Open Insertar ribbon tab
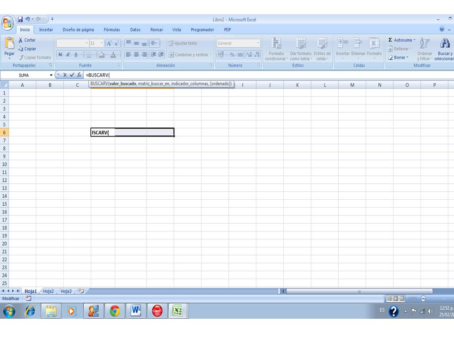 (46, 29)
